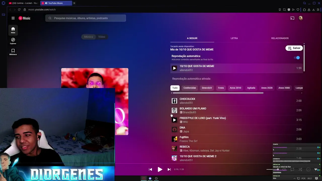Click the browser address bar URL
322x181 pixels.
click(42, 10)
